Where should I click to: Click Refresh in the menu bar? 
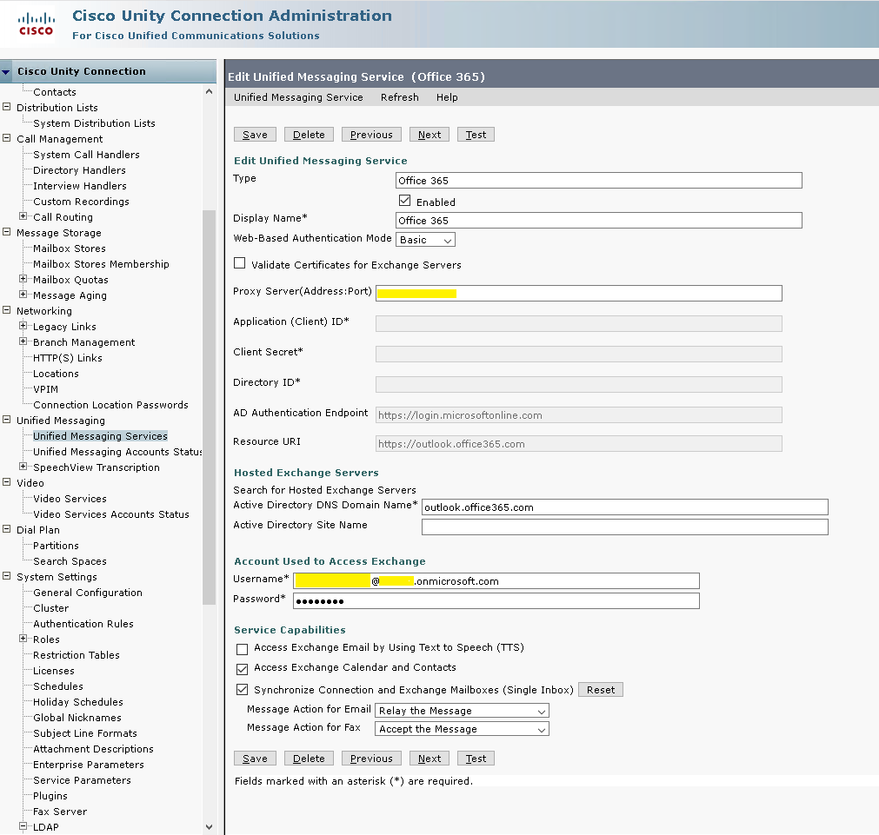(399, 97)
